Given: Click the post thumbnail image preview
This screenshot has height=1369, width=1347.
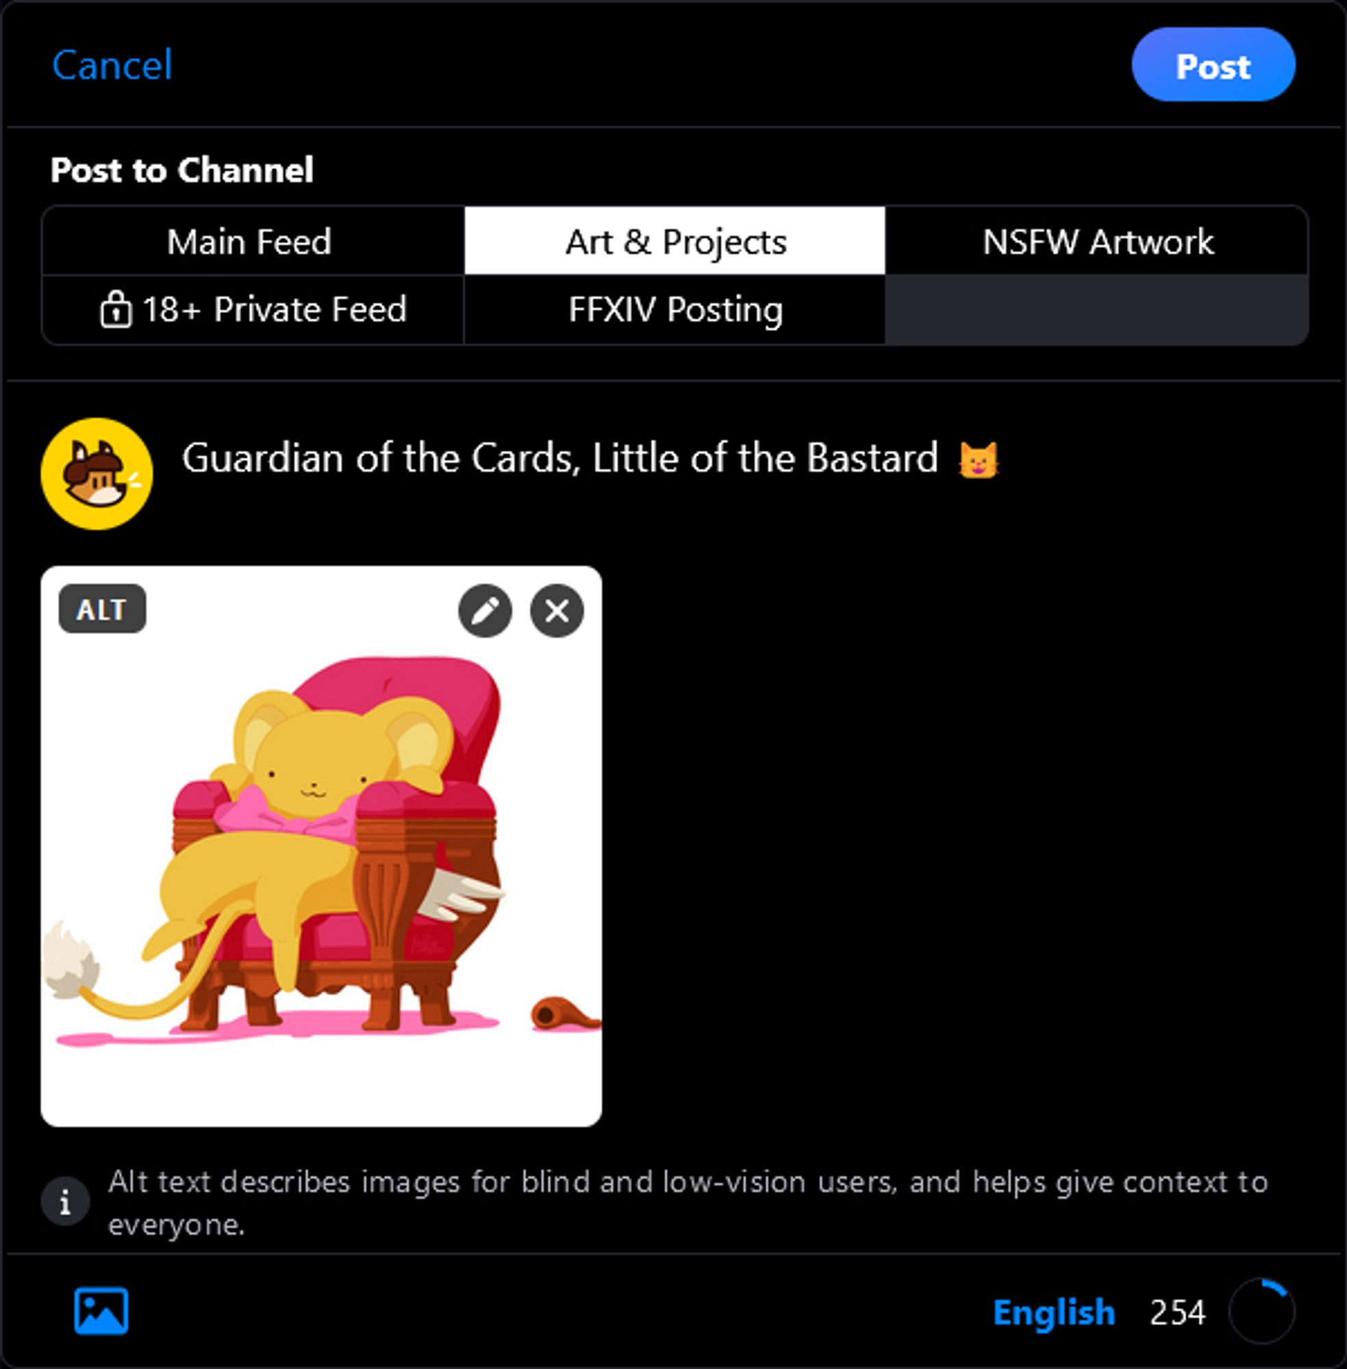Looking at the screenshot, I should click(x=322, y=828).
